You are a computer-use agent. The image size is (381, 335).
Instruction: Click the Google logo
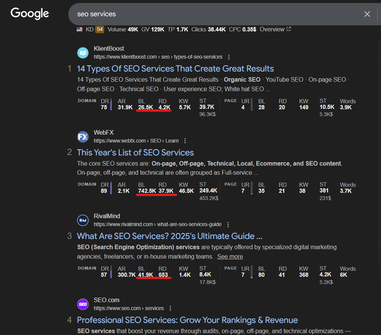tap(30, 14)
